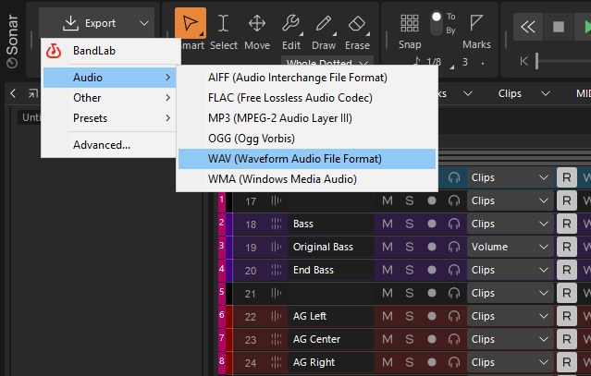Toggle input echo on track 21
This screenshot has width=591, height=376.
454,293
